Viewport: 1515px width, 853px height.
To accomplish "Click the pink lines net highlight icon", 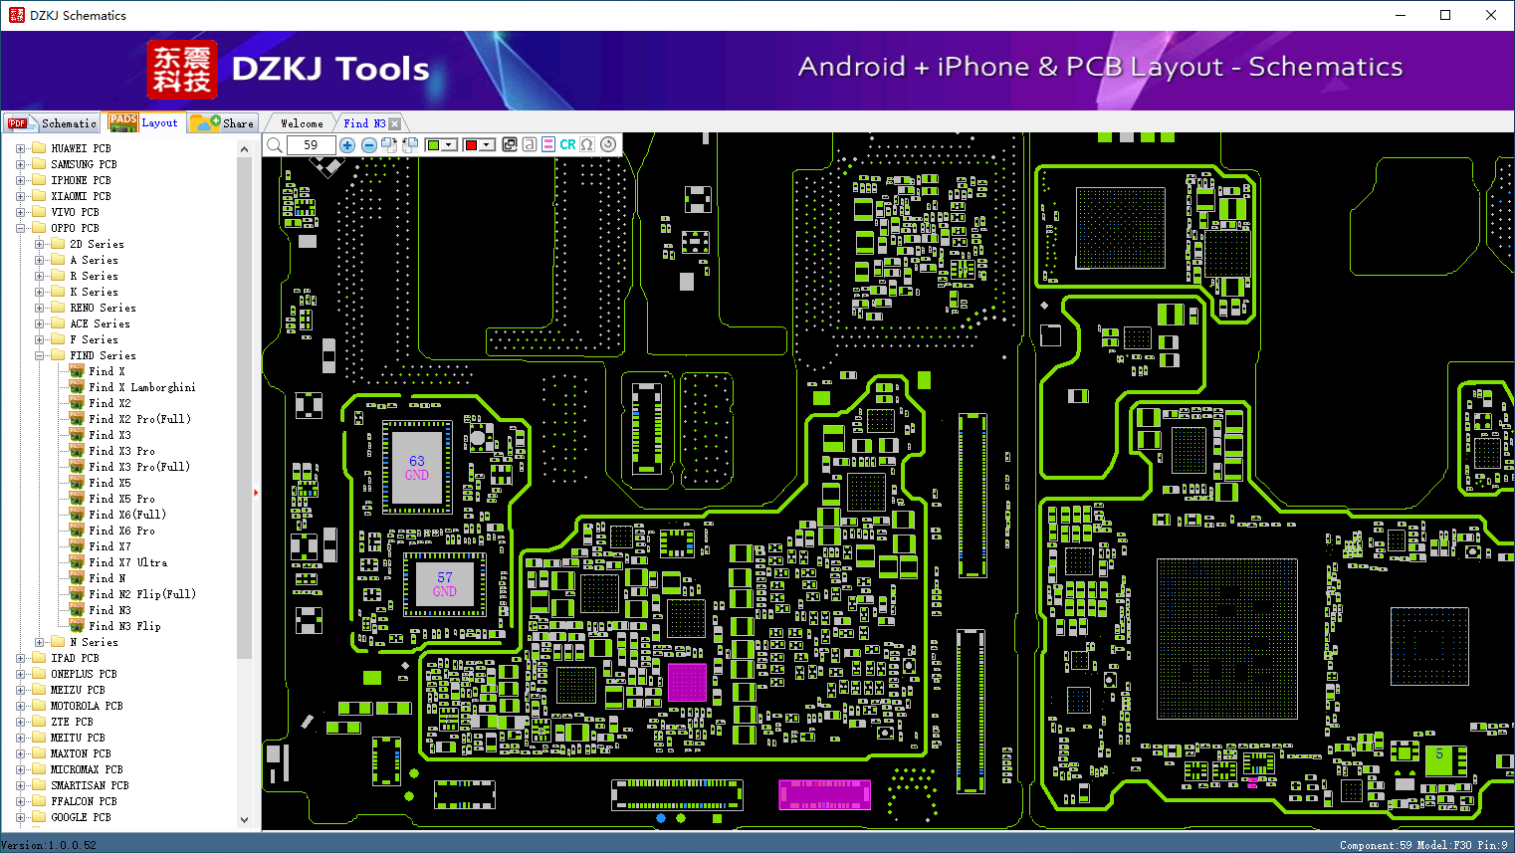I will (x=548, y=145).
